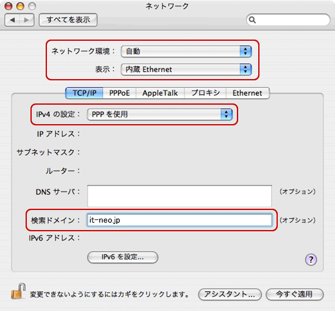The width and height of the screenshot is (335, 311).
Task: Click the magnifying glass search icon
Action: (x=252, y=20)
